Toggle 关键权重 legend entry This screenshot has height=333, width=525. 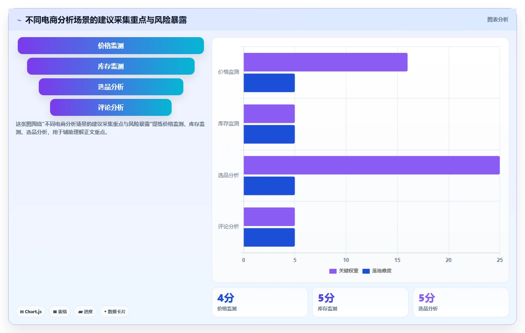tap(344, 271)
